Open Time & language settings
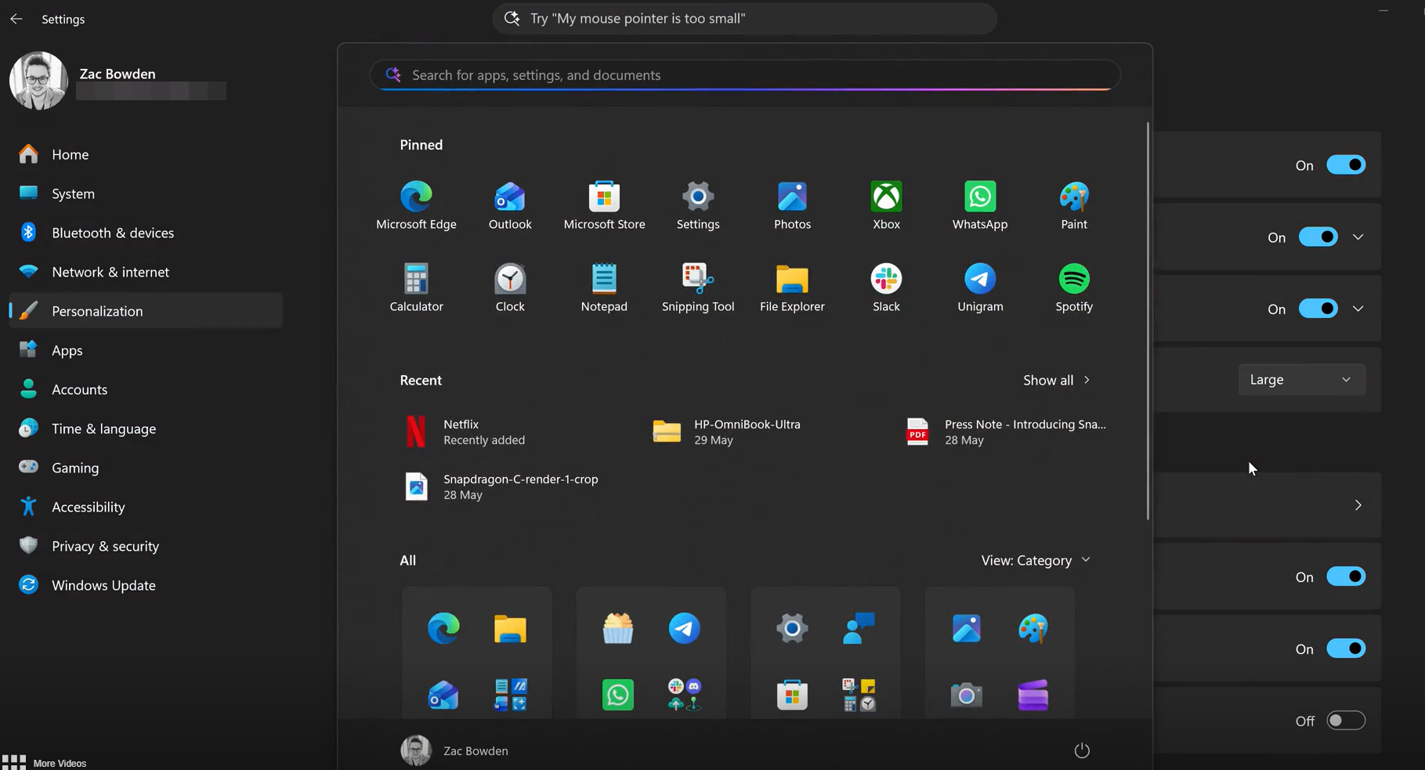 (x=146, y=428)
